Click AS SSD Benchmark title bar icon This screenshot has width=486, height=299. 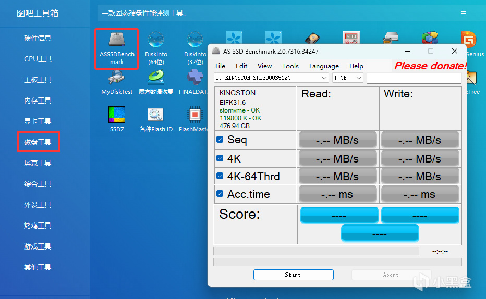coord(216,51)
